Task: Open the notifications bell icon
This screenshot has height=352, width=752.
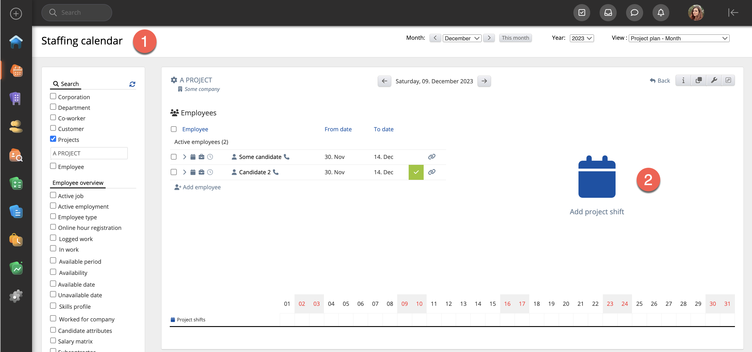Action: click(661, 13)
